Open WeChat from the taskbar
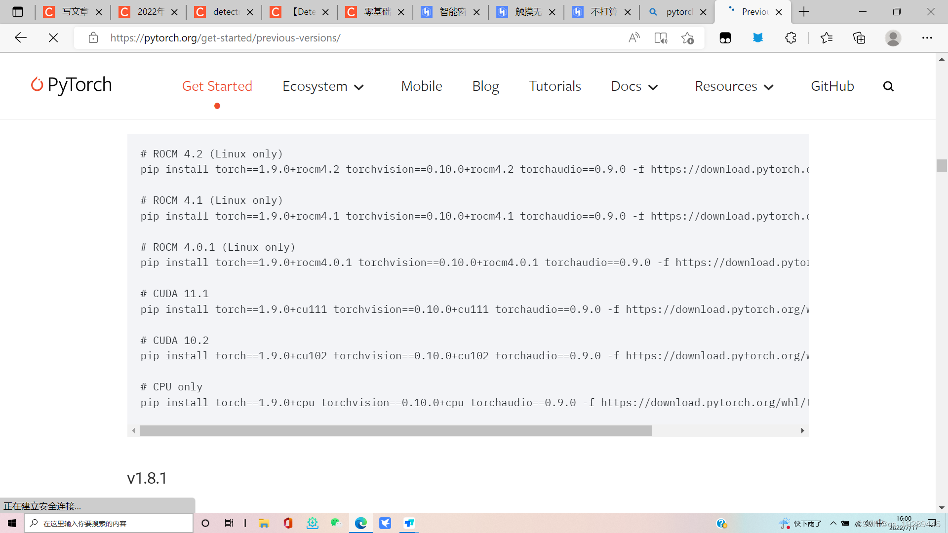Viewport: 948px width, 533px height. [x=337, y=523]
